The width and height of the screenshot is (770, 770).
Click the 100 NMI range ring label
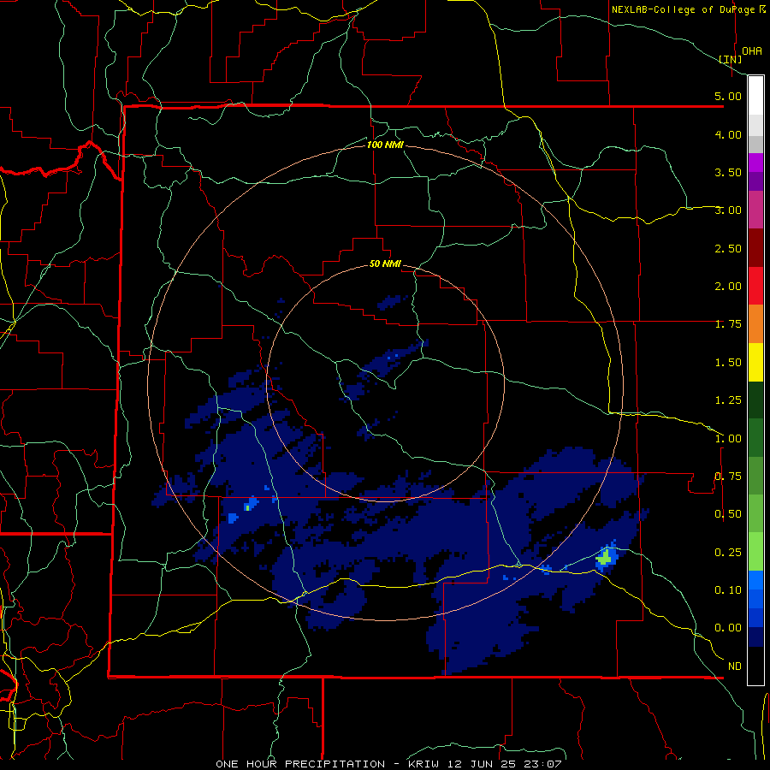pos(385,145)
